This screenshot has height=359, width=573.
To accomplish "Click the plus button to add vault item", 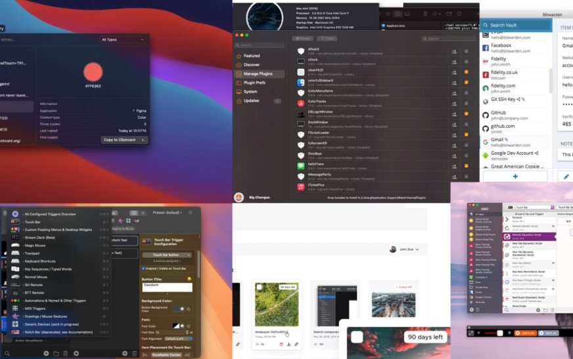I will [x=515, y=176].
